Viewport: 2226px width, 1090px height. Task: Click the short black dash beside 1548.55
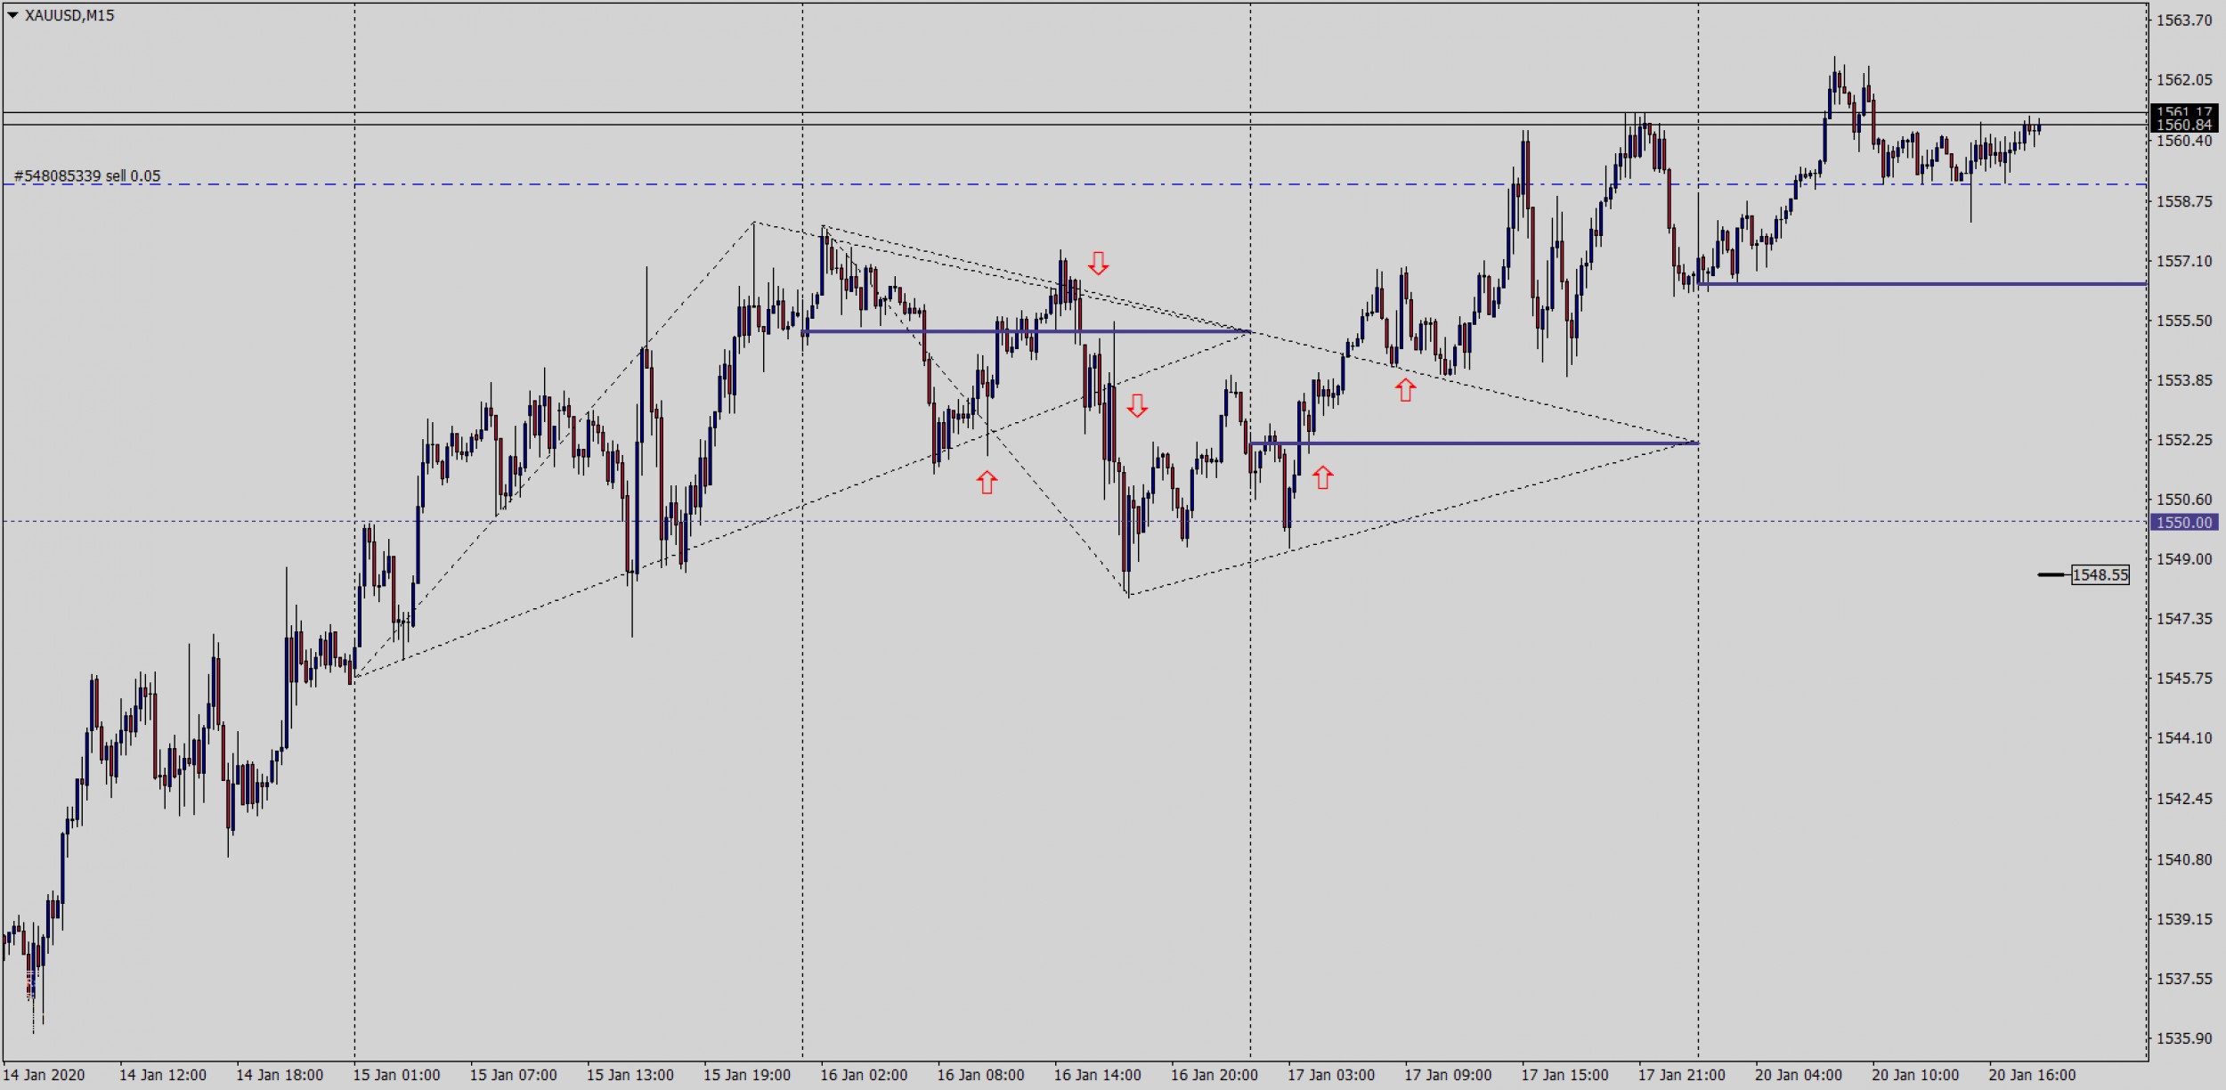[x=2051, y=575]
